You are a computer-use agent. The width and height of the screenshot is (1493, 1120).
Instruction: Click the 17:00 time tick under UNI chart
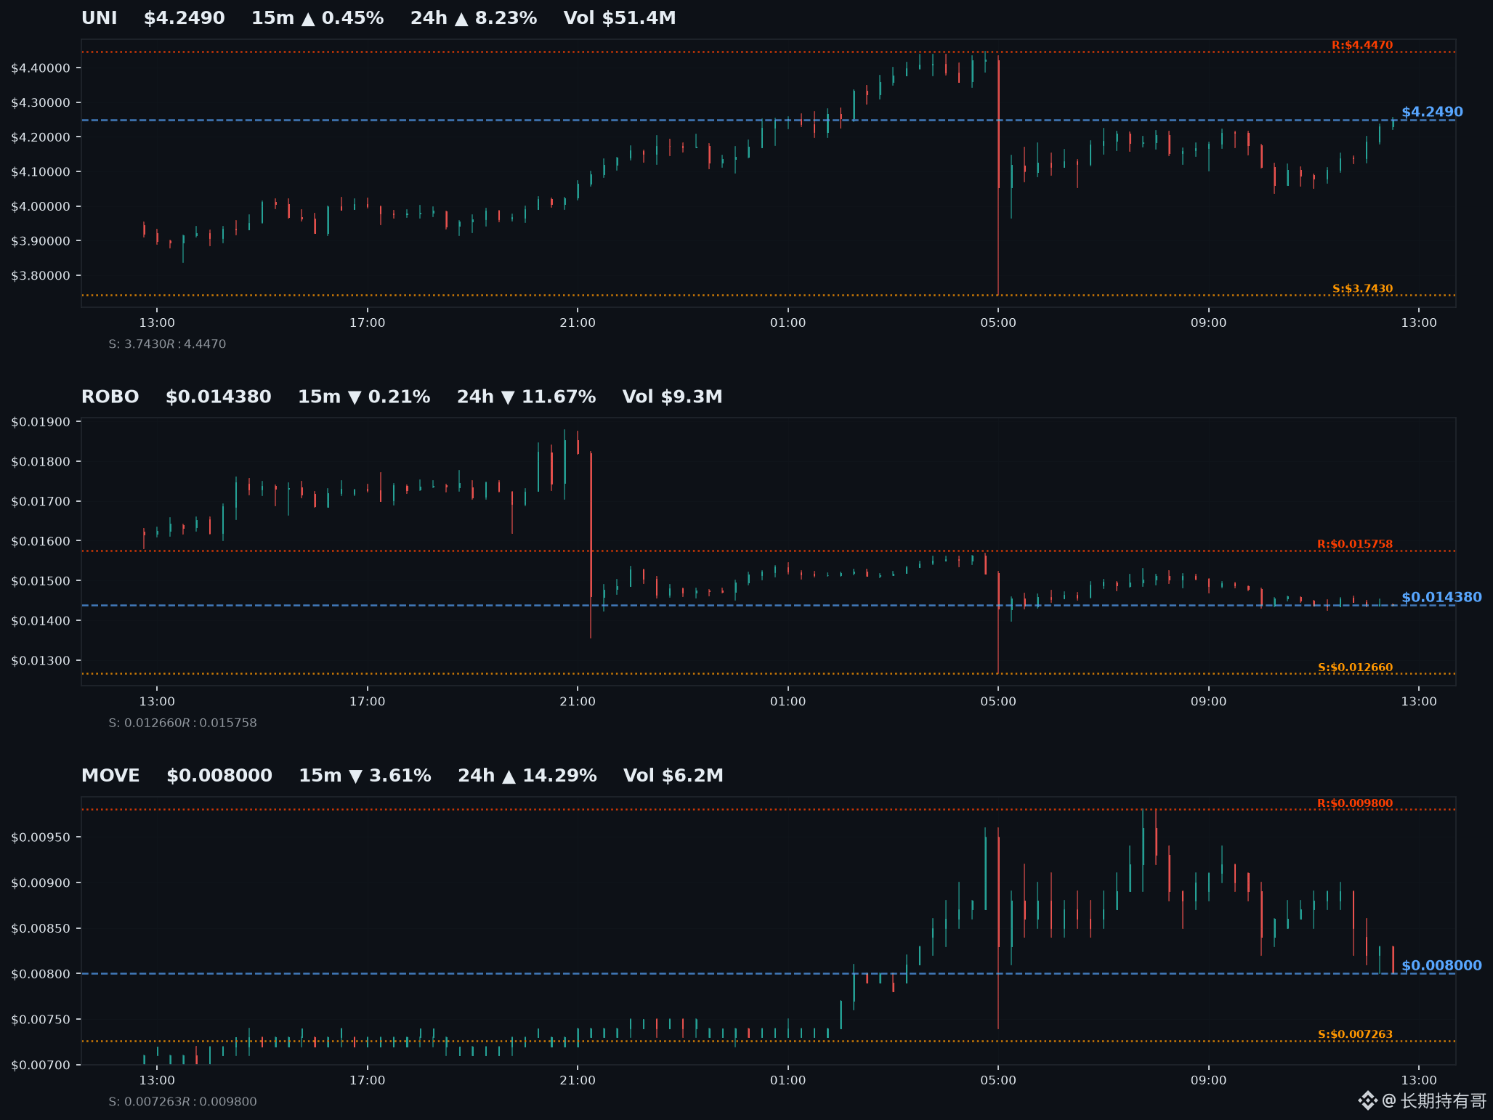click(368, 323)
